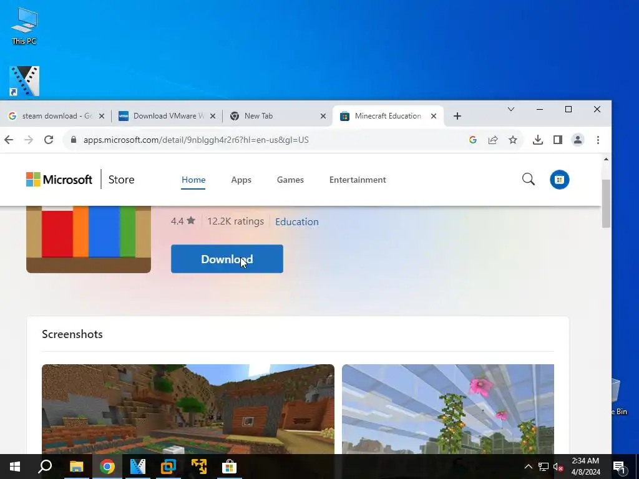Open File Explorer from taskbar
Image resolution: width=639 pixels, height=479 pixels.
tap(76, 467)
